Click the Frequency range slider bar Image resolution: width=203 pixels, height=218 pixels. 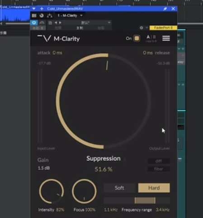click(137, 201)
